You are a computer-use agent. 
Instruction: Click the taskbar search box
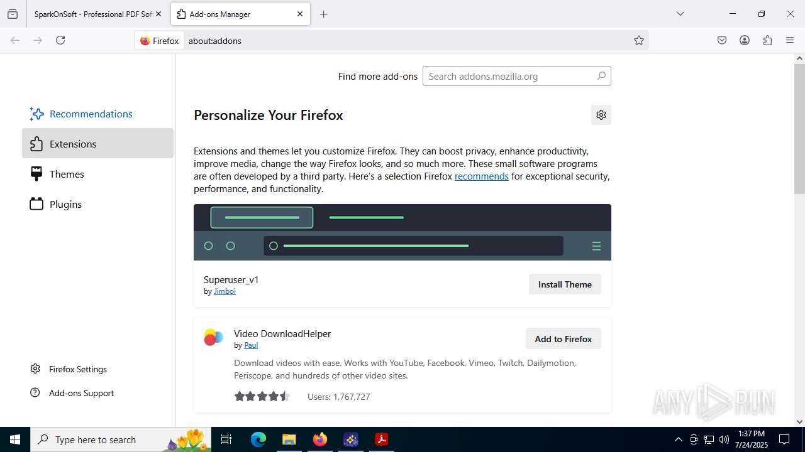[121, 439]
